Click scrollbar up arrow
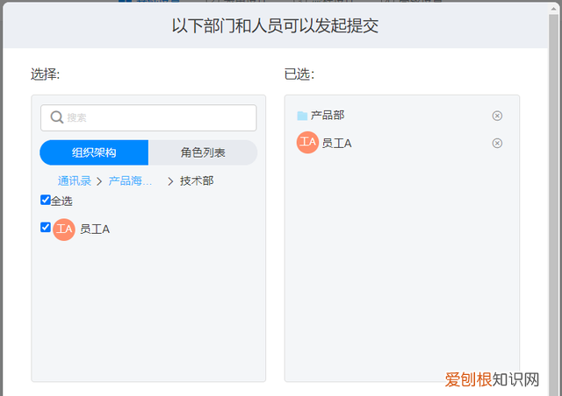The image size is (562, 396). click(554, 8)
